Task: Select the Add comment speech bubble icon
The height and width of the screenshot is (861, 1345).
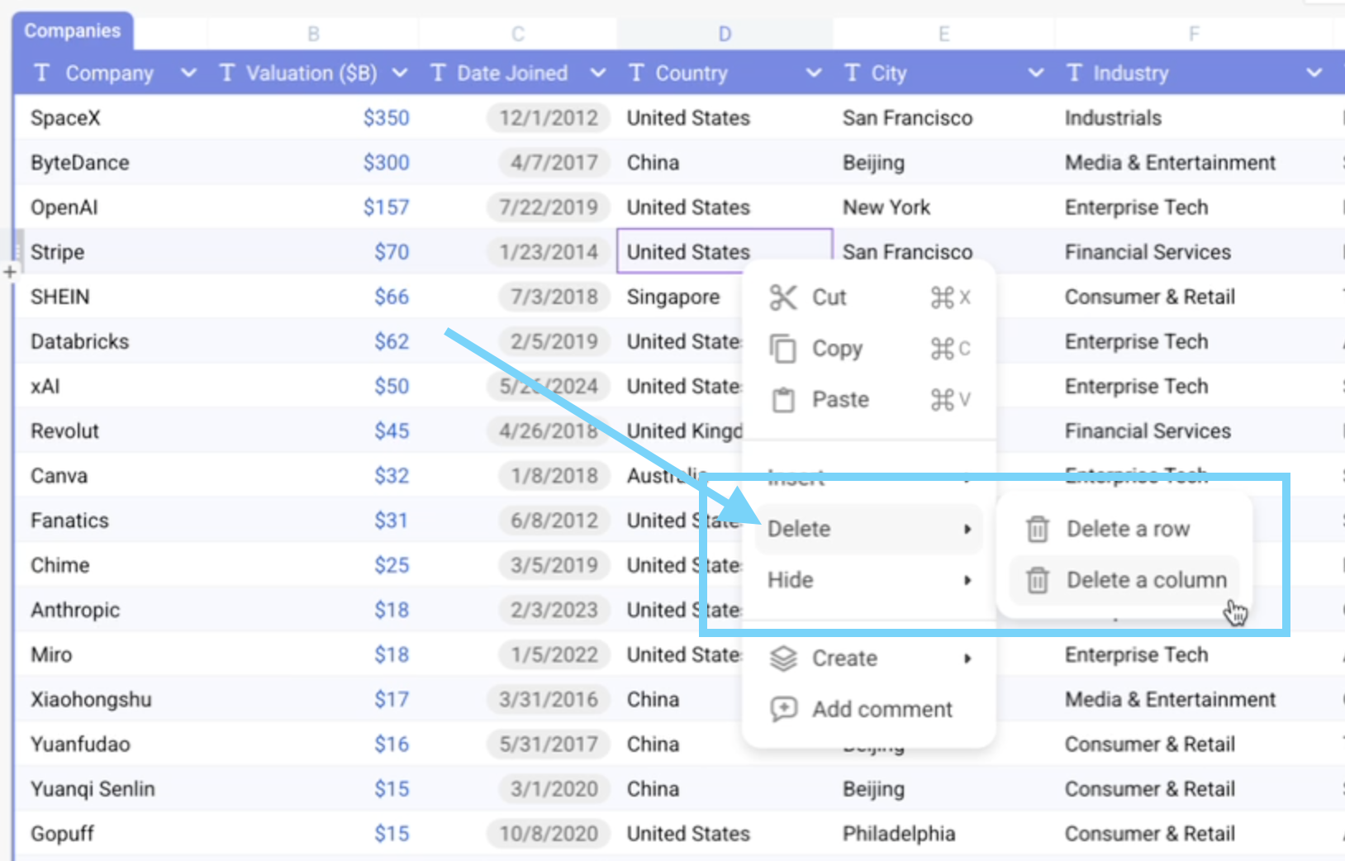Action: click(x=783, y=709)
